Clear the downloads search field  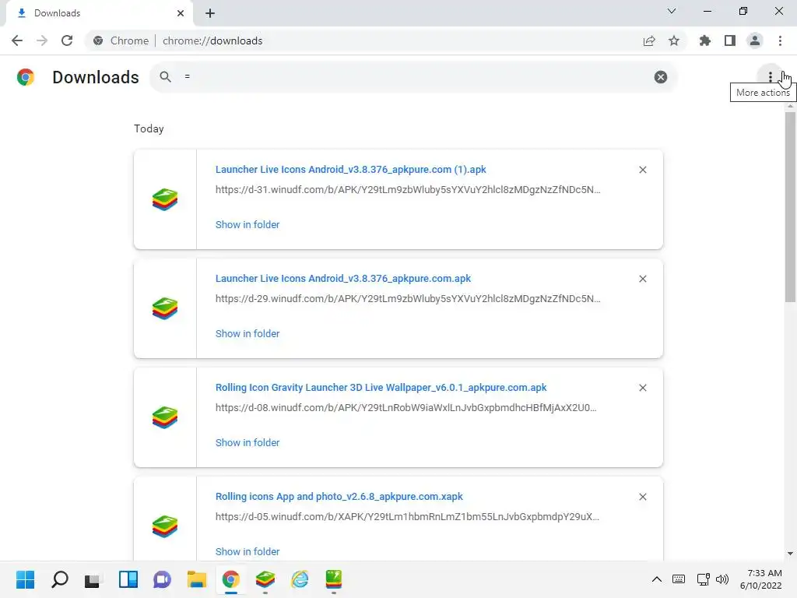tap(661, 77)
